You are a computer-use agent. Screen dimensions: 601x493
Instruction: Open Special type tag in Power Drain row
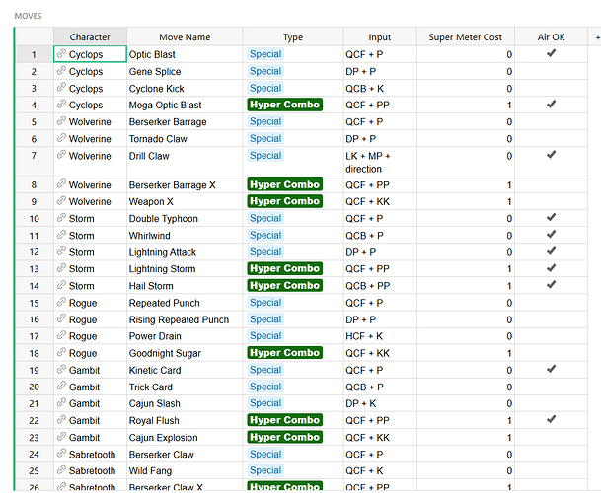point(265,336)
